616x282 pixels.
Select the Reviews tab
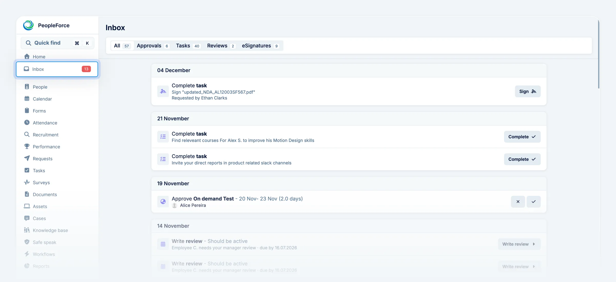coord(220,46)
